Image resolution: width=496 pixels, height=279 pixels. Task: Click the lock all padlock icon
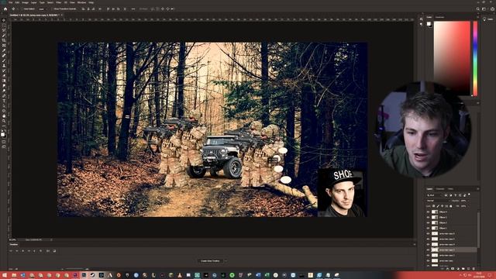tap(451, 206)
